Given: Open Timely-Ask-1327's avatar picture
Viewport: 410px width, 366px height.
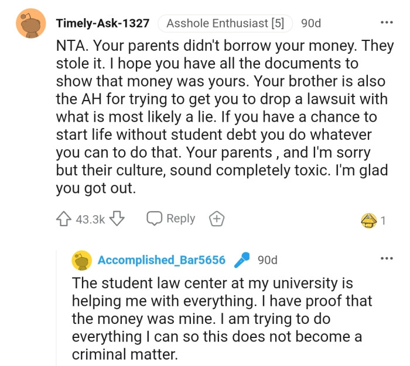Looking at the screenshot, I should click(30, 24).
